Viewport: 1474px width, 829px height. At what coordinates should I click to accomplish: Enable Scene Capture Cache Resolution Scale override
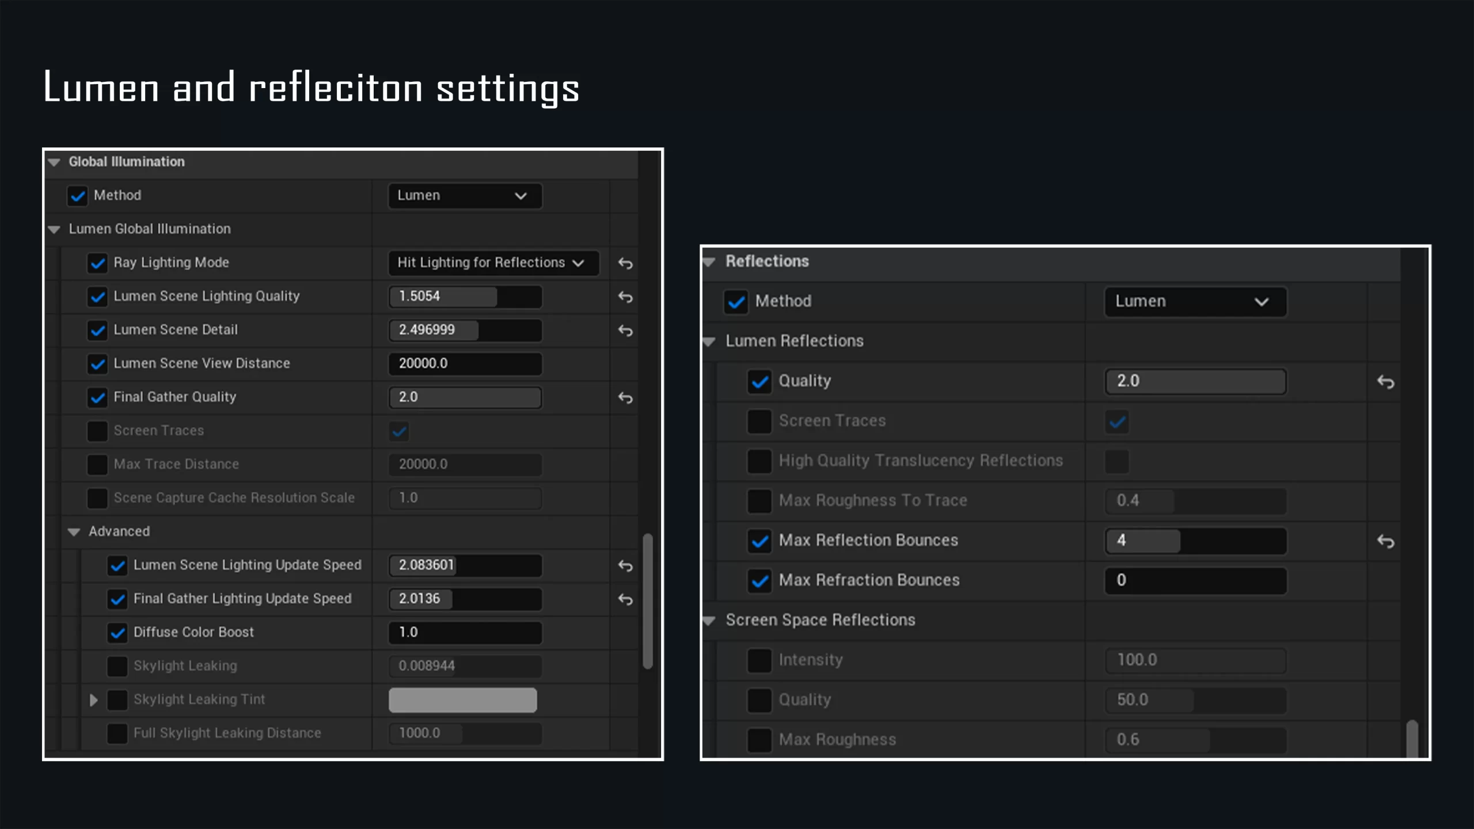click(x=97, y=499)
